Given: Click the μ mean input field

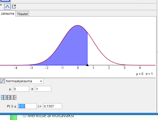Looking at the screenshot, I should pos(21,89).
